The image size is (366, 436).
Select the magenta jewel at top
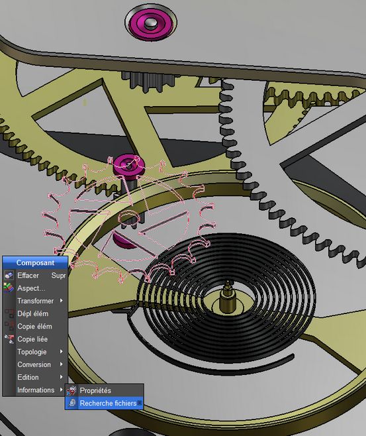pyautogui.click(x=151, y=23)
